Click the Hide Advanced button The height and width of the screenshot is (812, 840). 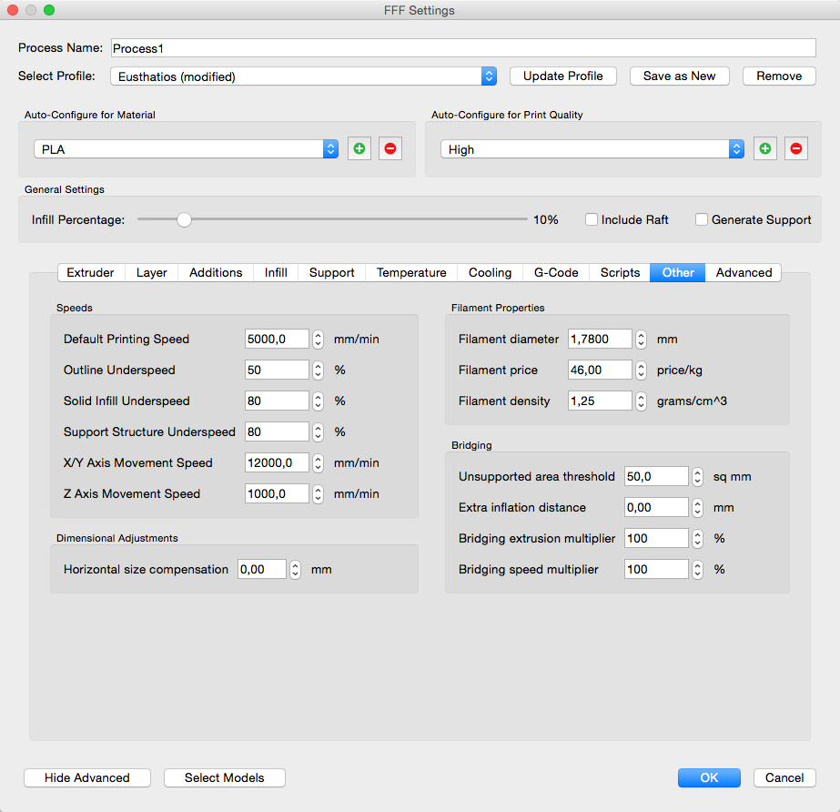coord(87,777)
